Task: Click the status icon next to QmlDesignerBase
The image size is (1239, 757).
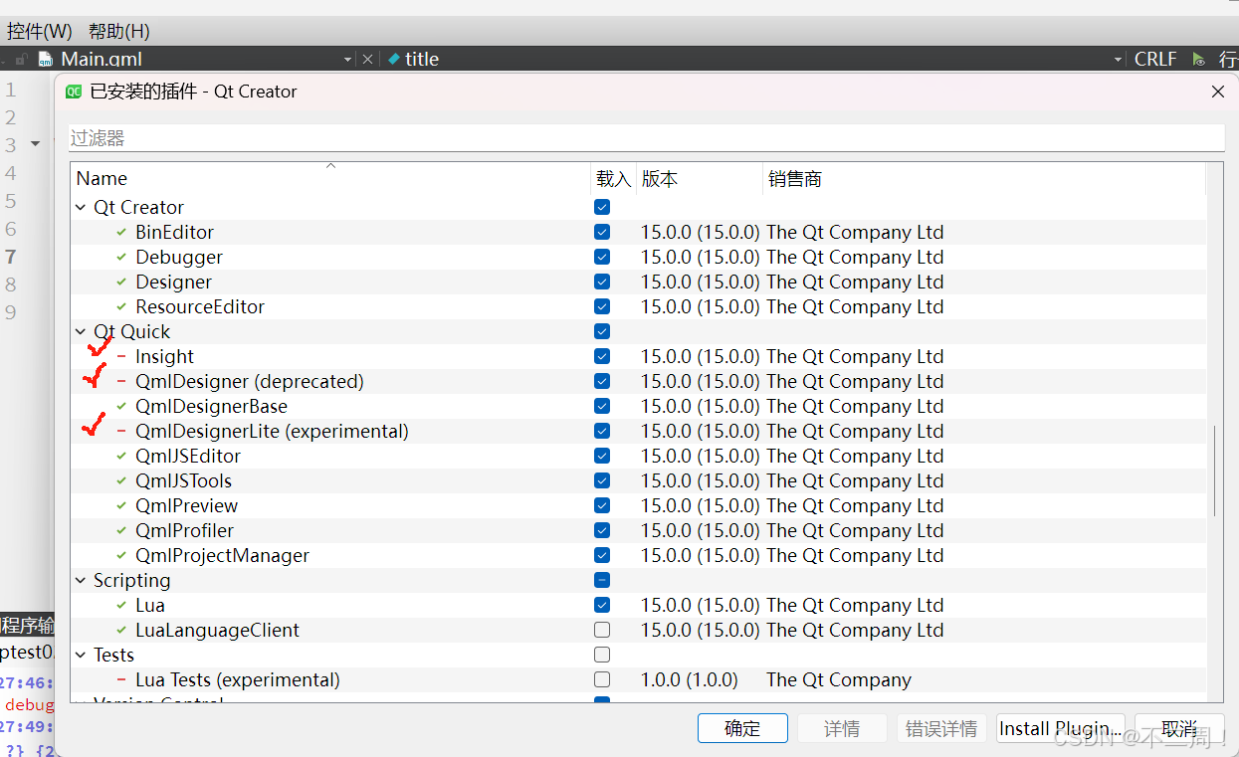Action: coord(121,406)
